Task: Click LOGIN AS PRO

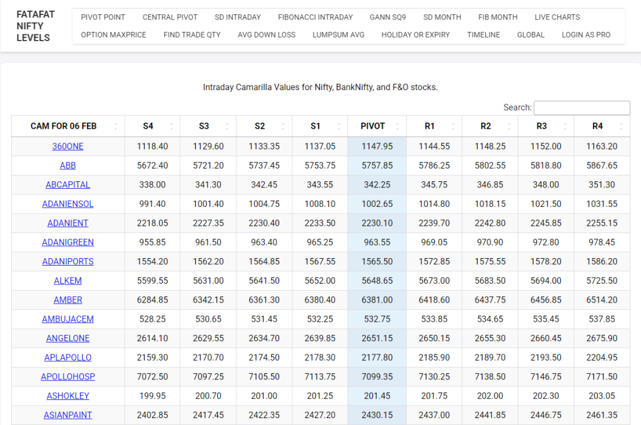Action: 586,34
